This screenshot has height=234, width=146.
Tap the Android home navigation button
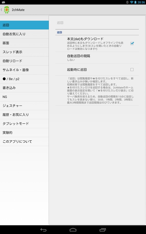[73, 230]
